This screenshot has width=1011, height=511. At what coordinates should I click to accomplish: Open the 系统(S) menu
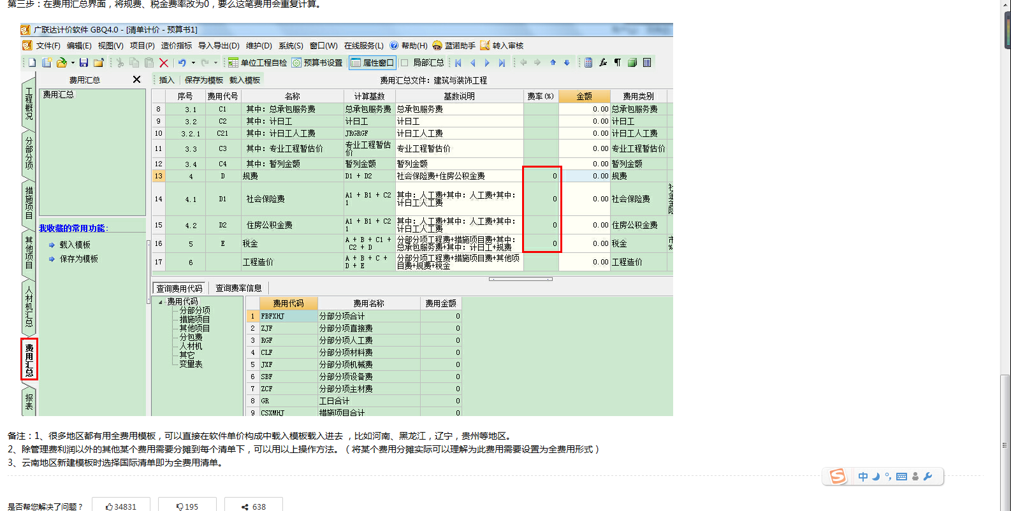click(291, 46)
